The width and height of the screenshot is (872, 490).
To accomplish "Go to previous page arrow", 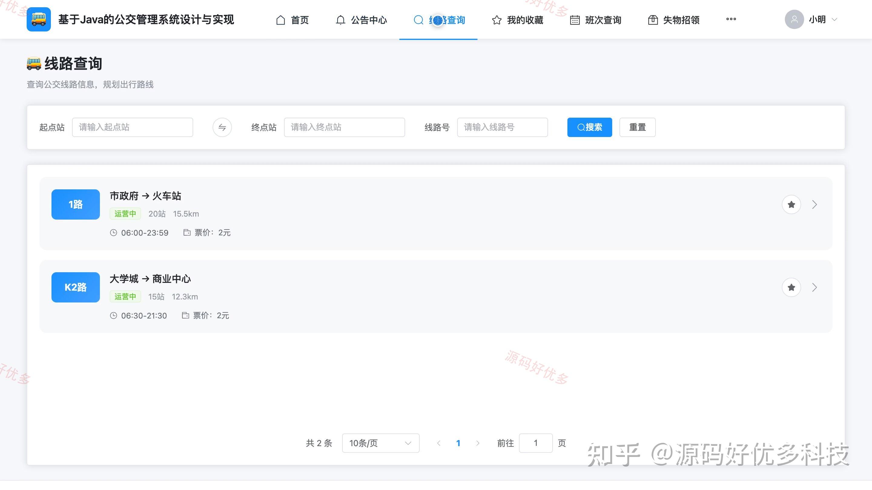I will (x=439, y=443).
